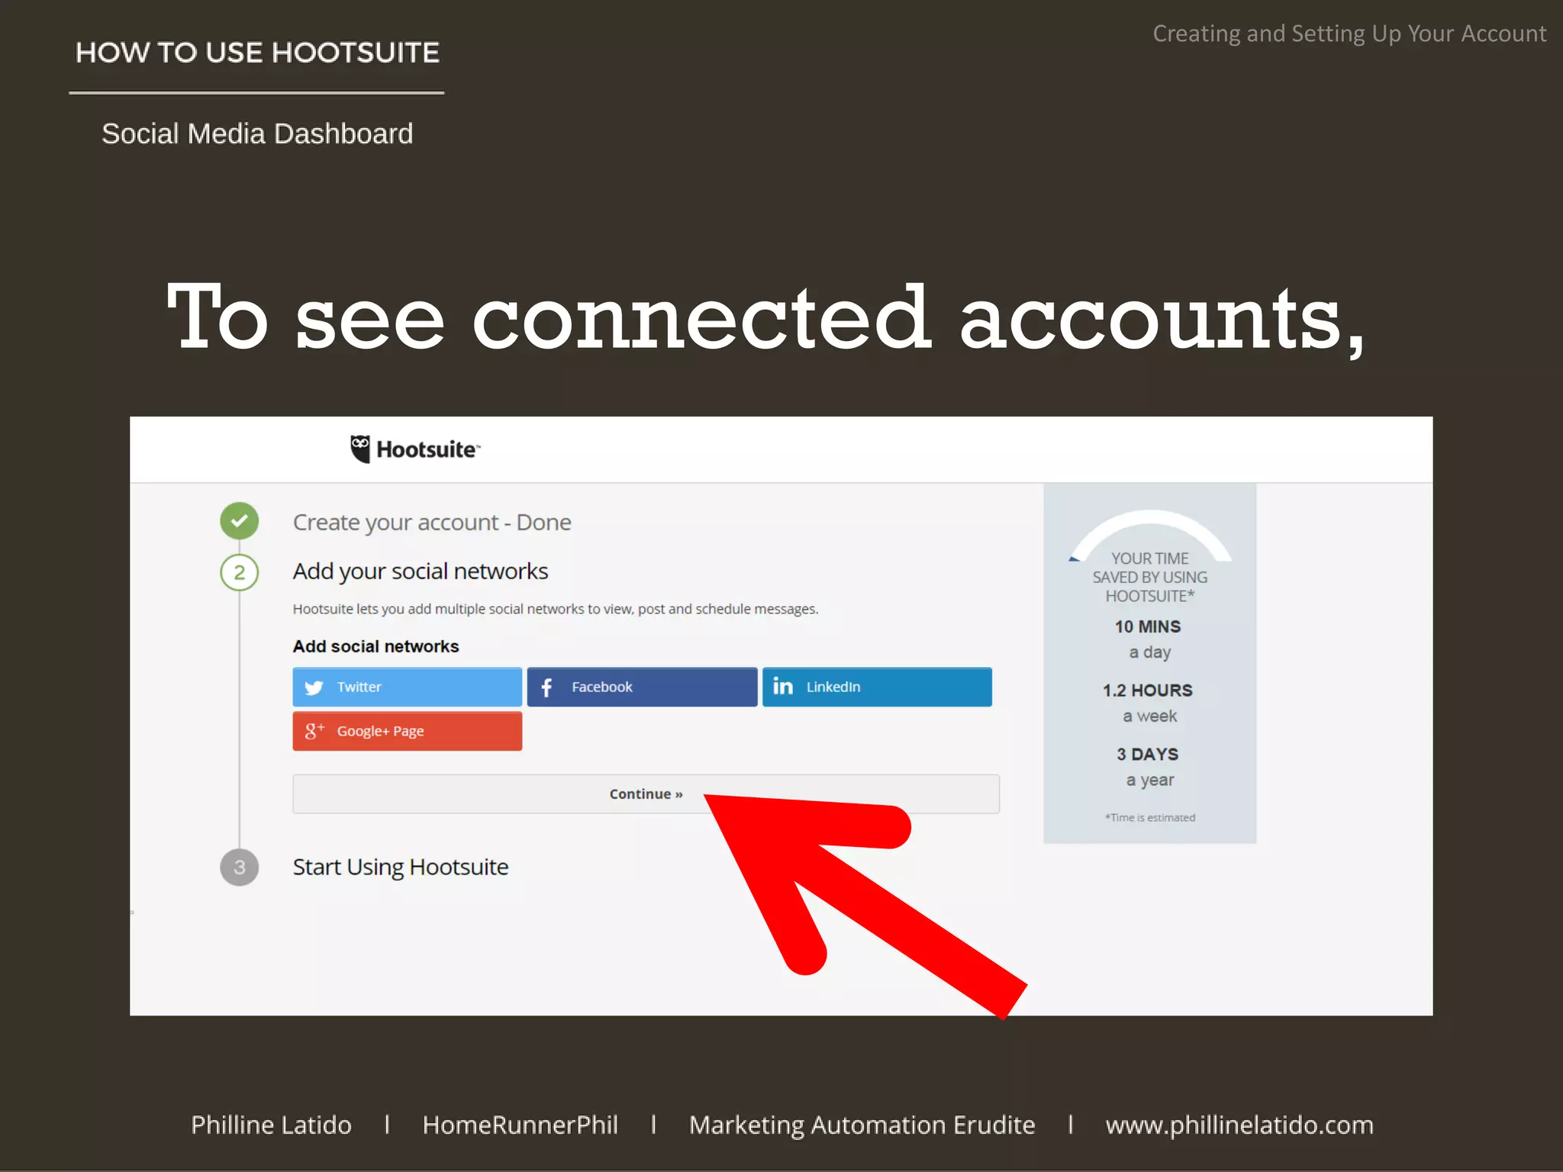The width and height of the screenshot is (1563, 1172).
Task: Select the grey step 3 circle
Action: pos(240,868)
